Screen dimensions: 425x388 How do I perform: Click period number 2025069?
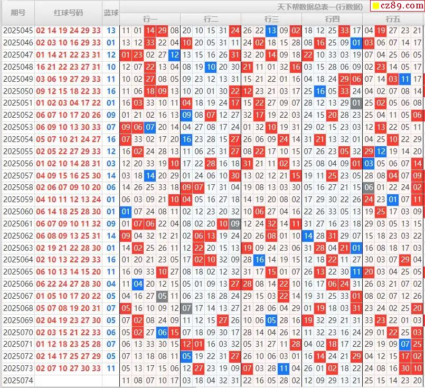pyautogui.click(x=18, y=320)
